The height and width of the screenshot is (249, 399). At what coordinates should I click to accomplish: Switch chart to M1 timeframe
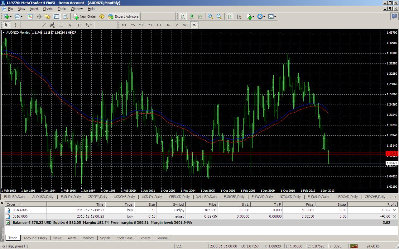pos(124,25)
